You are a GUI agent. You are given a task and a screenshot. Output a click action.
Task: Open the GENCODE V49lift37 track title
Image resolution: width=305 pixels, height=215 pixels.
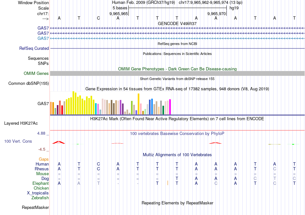pos(177,23)
